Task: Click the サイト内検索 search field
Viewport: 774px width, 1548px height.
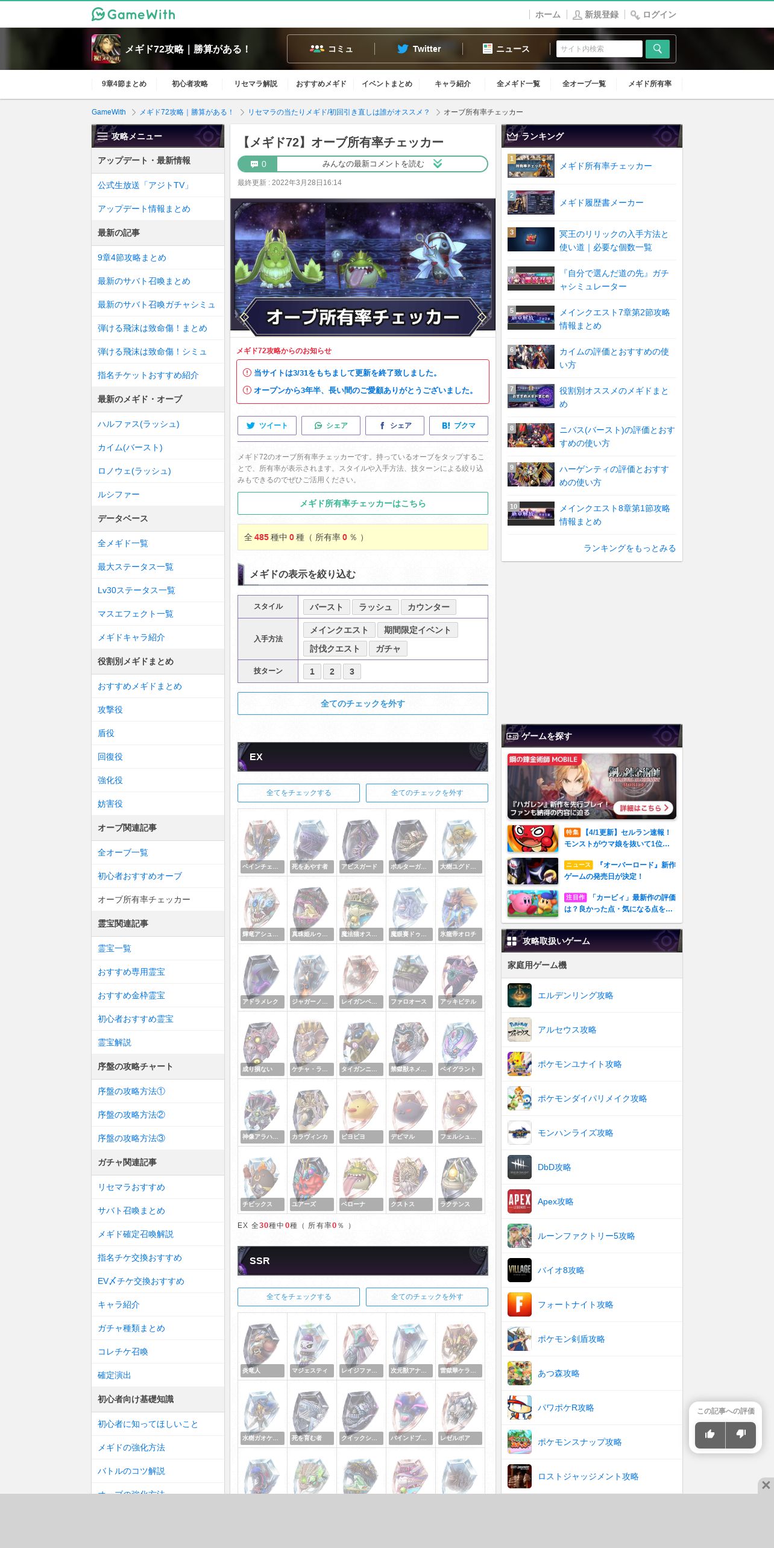Action: (x=599, y=49)
